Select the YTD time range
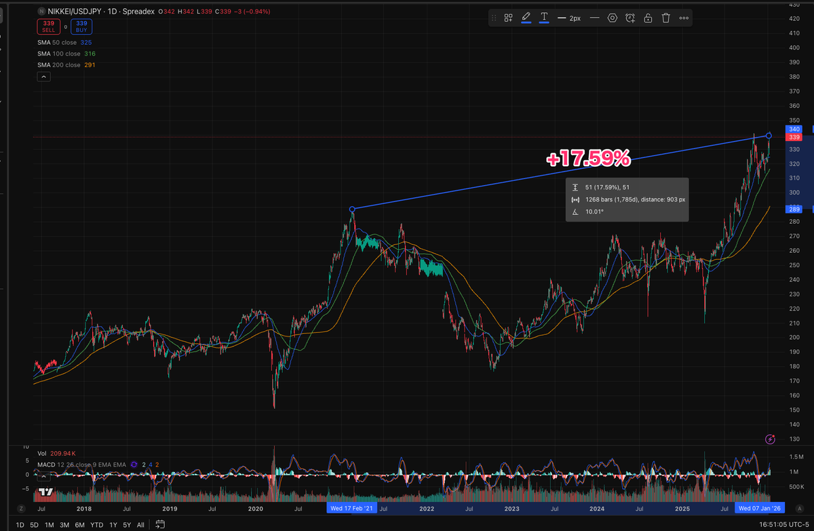814x531 pixels. [x=97, y=525]
